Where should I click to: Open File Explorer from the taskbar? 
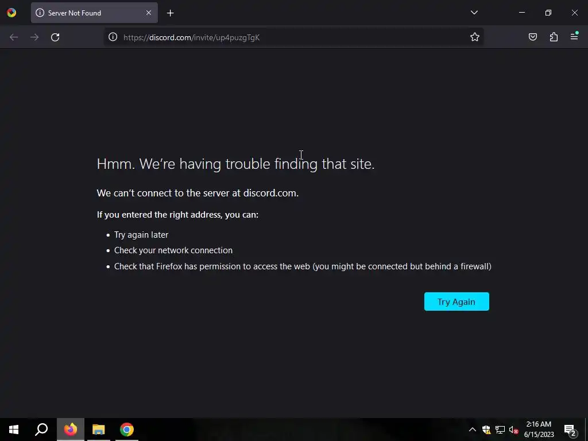coord(99,430)
